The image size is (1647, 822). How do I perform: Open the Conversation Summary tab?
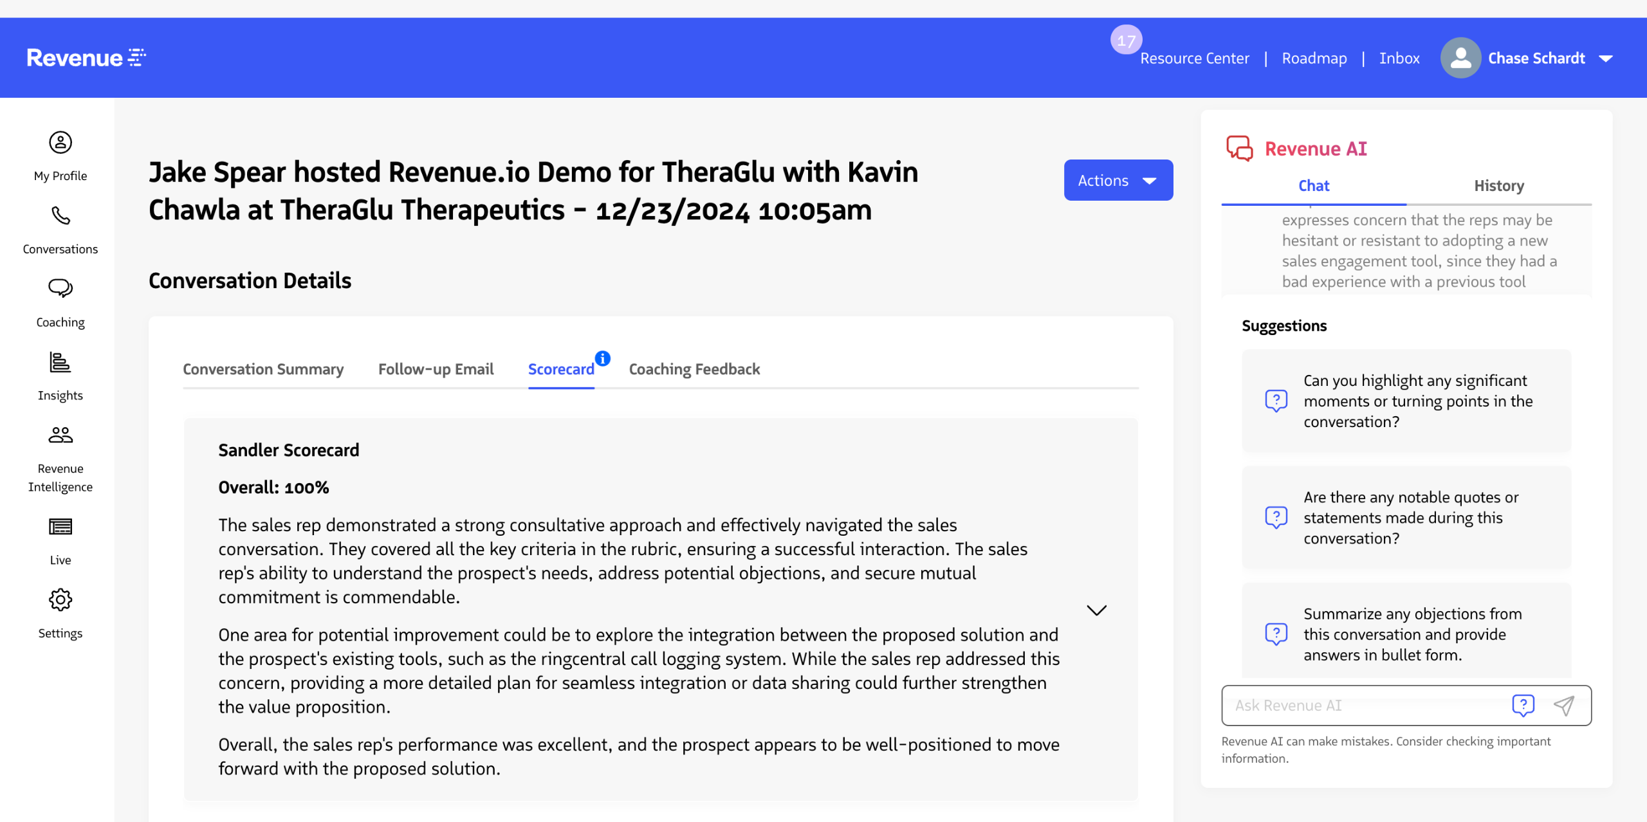263,369
